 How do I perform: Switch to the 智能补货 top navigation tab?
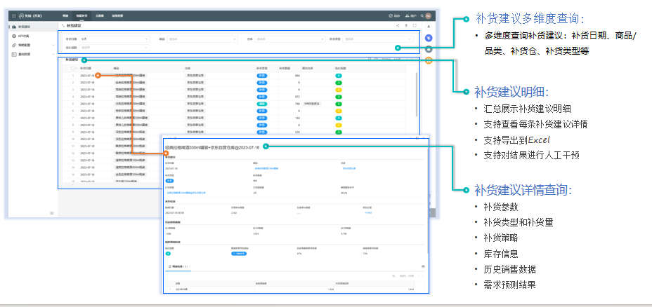click(x=81, y=15)
